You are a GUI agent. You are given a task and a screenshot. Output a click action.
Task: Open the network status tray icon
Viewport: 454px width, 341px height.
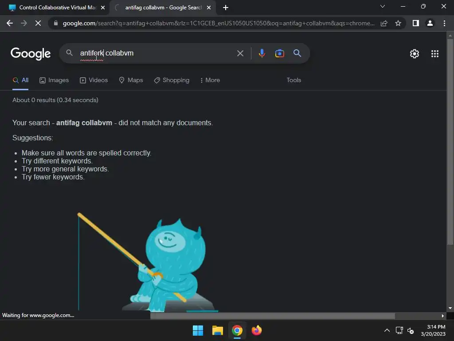pos(399,330)
